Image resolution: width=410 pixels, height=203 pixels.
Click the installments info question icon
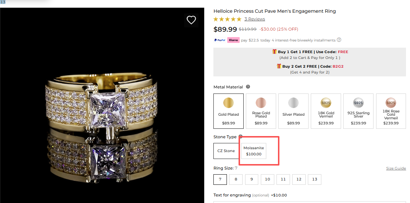point(339,40)
